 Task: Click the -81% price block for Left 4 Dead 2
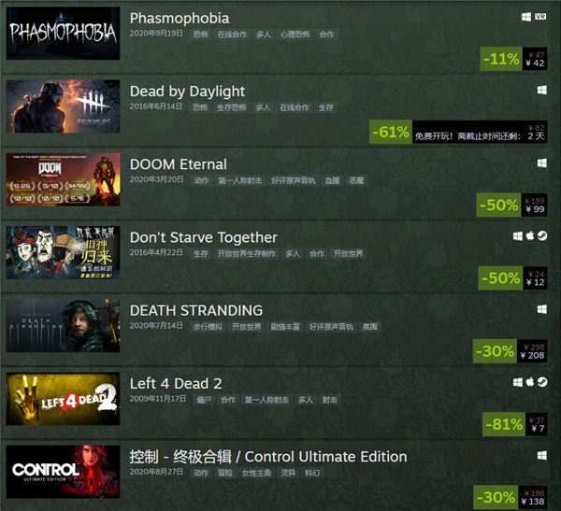[x=514, y=424]
